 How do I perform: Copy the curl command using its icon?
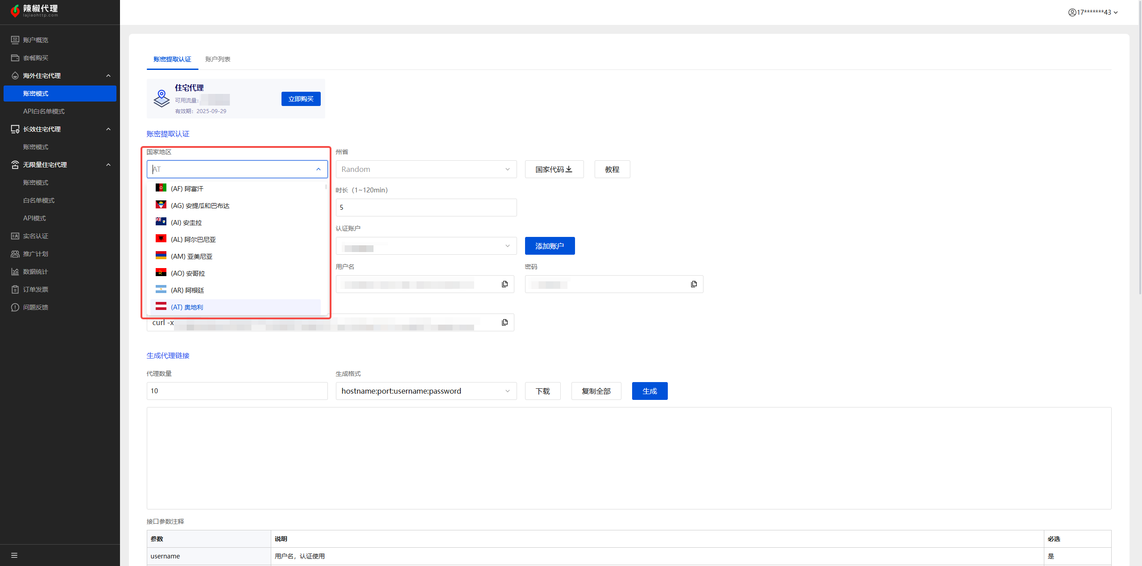tap(505, 322)
